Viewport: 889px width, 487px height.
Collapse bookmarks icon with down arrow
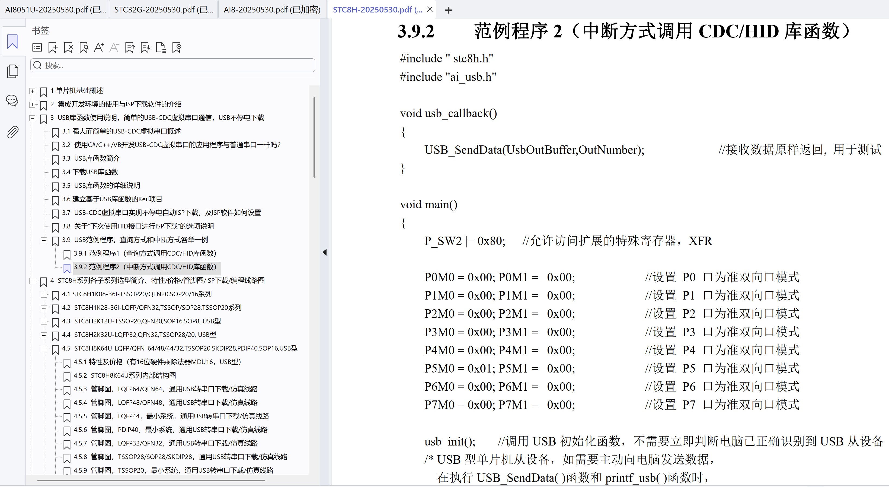point(145,48)
